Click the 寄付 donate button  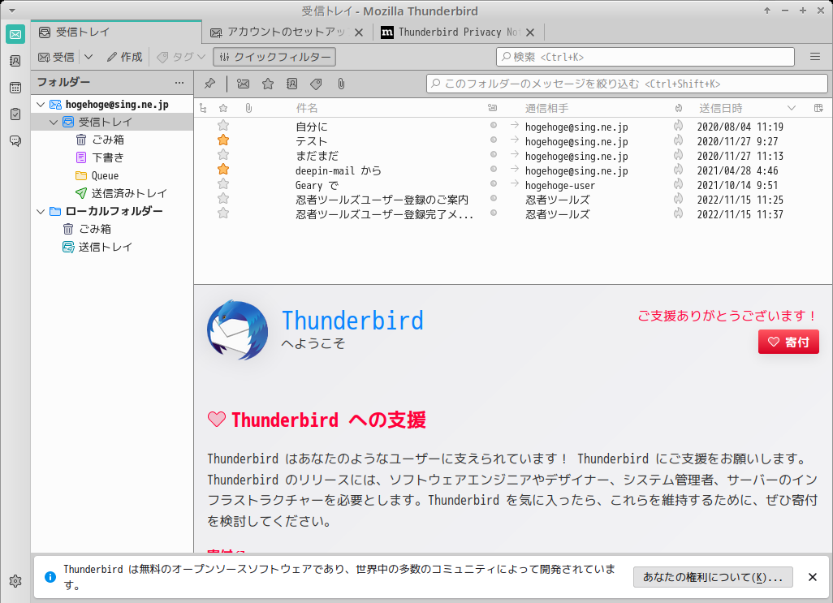788,342
